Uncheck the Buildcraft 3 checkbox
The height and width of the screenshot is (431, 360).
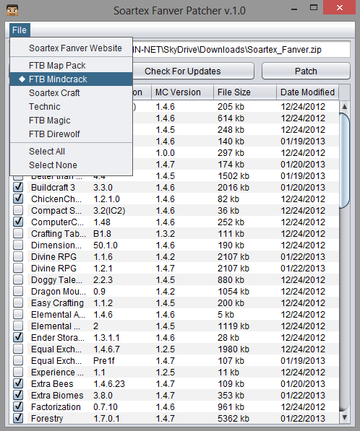click(18, 187)
